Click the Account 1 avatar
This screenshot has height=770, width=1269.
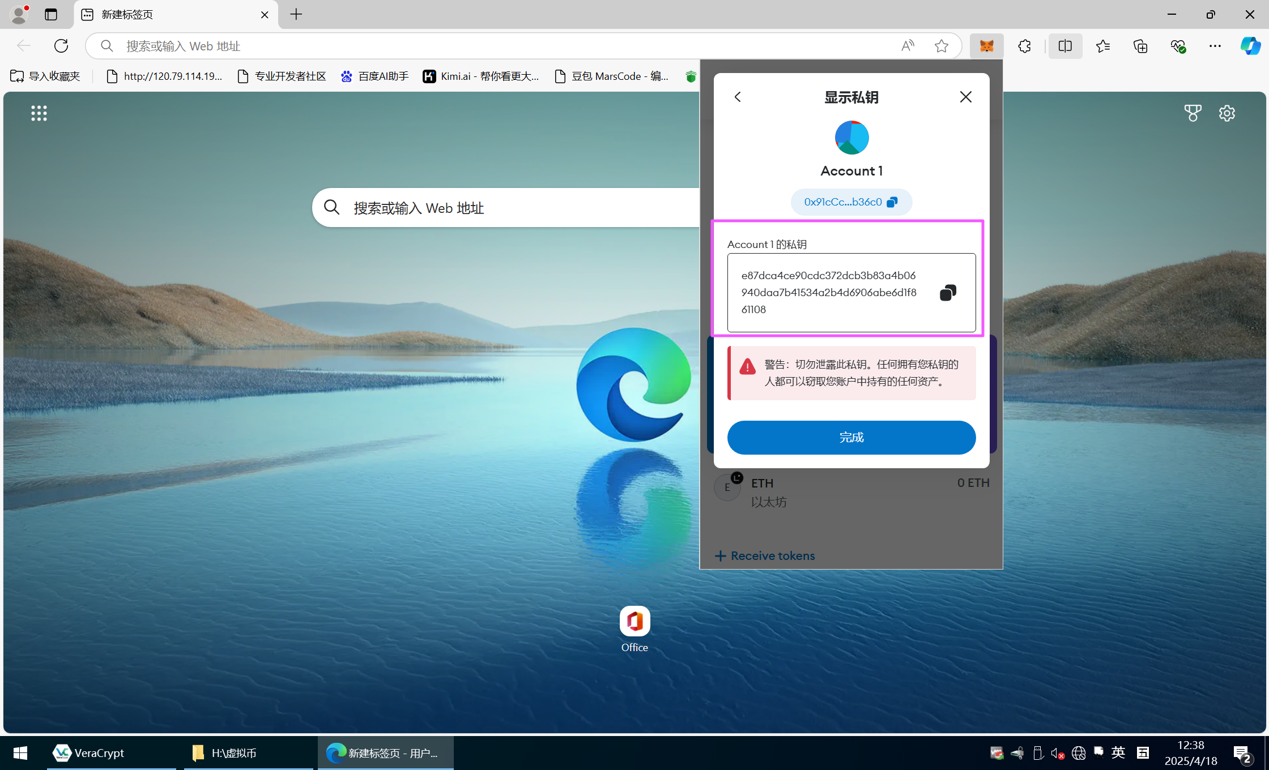[x=851, y=138]
